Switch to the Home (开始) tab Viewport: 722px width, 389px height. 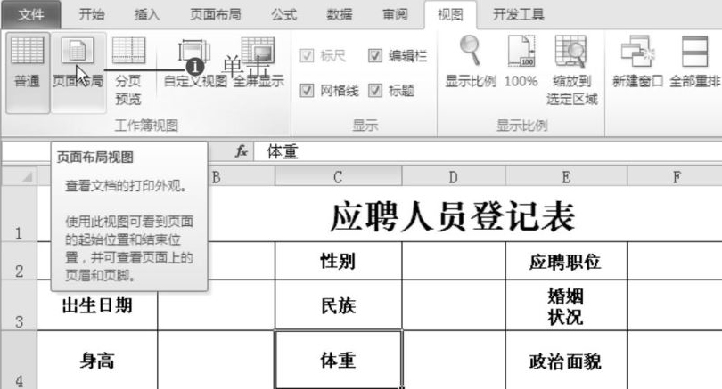[x=91, y=15]
